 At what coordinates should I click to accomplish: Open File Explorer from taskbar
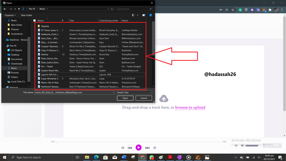pos(87,157)
